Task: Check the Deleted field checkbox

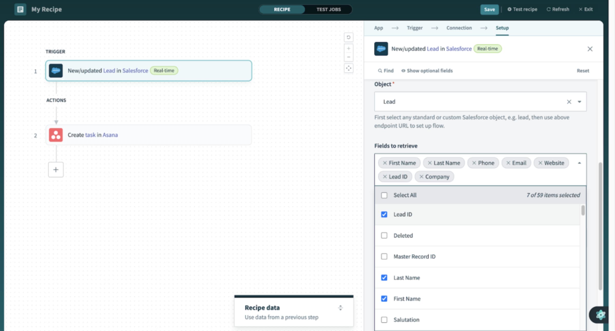Action: 384,235
